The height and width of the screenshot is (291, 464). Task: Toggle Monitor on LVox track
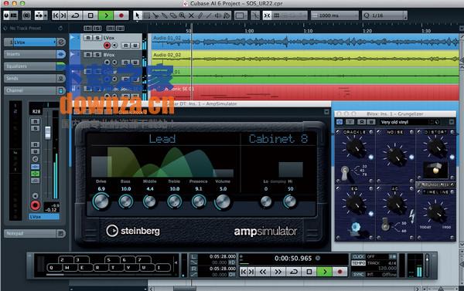click(114, 46)
